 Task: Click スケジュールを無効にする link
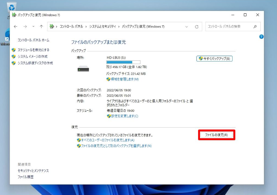33,50
